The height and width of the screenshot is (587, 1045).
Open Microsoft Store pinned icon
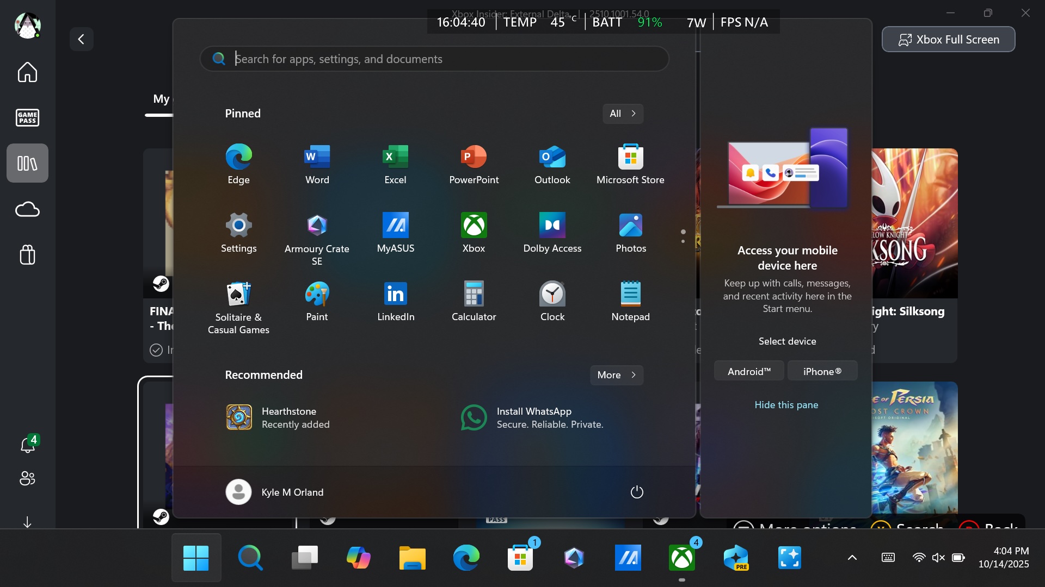coord(630,164)
